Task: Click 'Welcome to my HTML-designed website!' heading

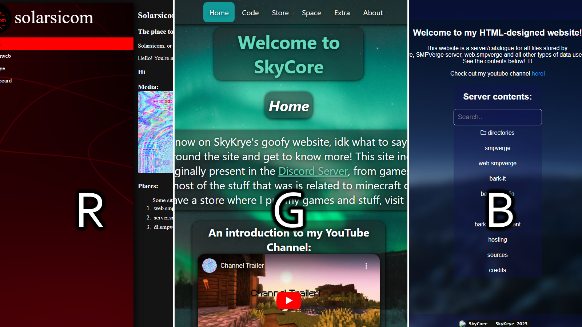Action: coord(497,33)
